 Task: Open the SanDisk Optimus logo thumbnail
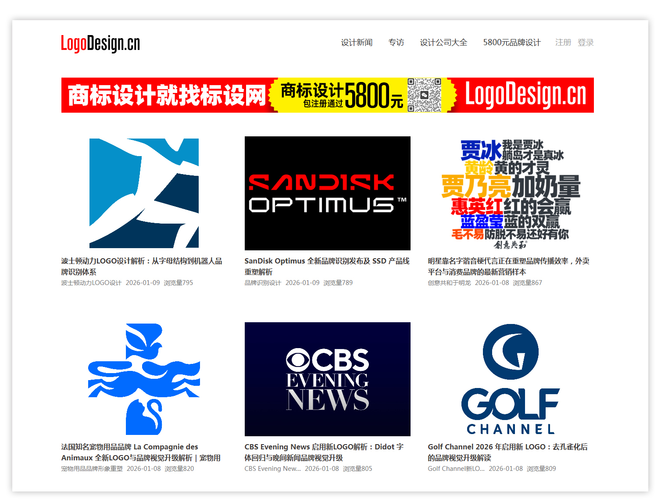coord(327,193)
